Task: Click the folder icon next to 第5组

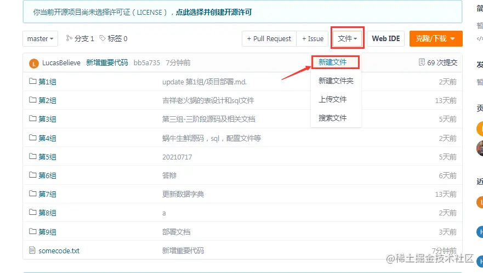Action: [33, 156]
